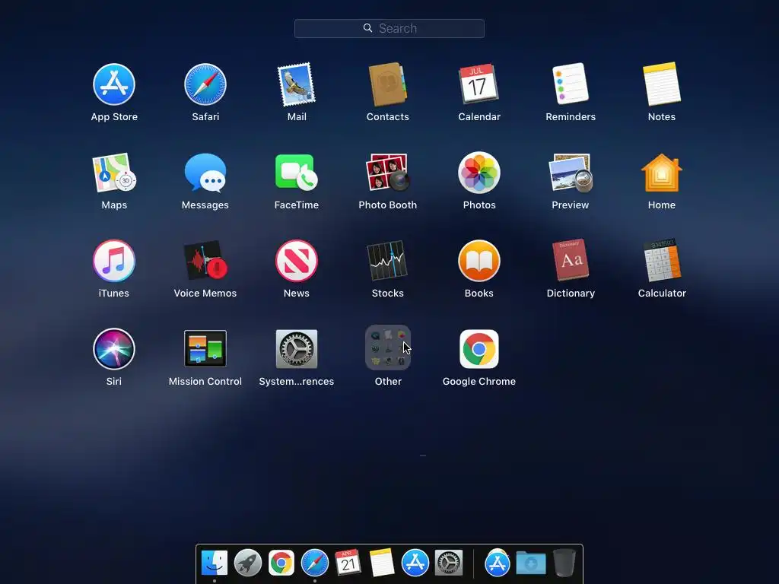Viewport: 779px width, 584px height.
Task: Open the Contacts app
Action: 387,84
